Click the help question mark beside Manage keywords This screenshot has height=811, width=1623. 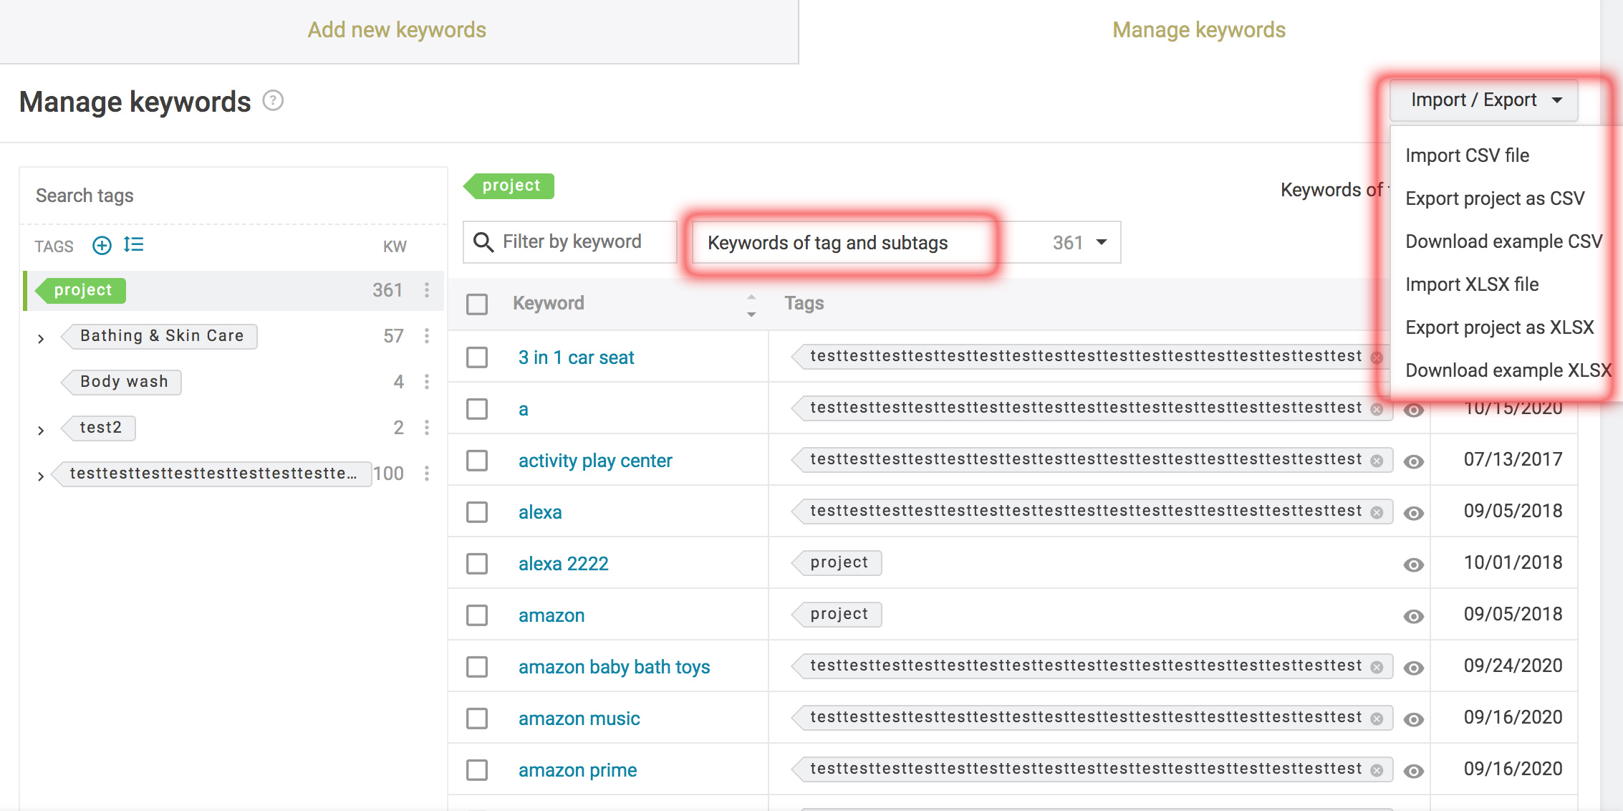273,101
